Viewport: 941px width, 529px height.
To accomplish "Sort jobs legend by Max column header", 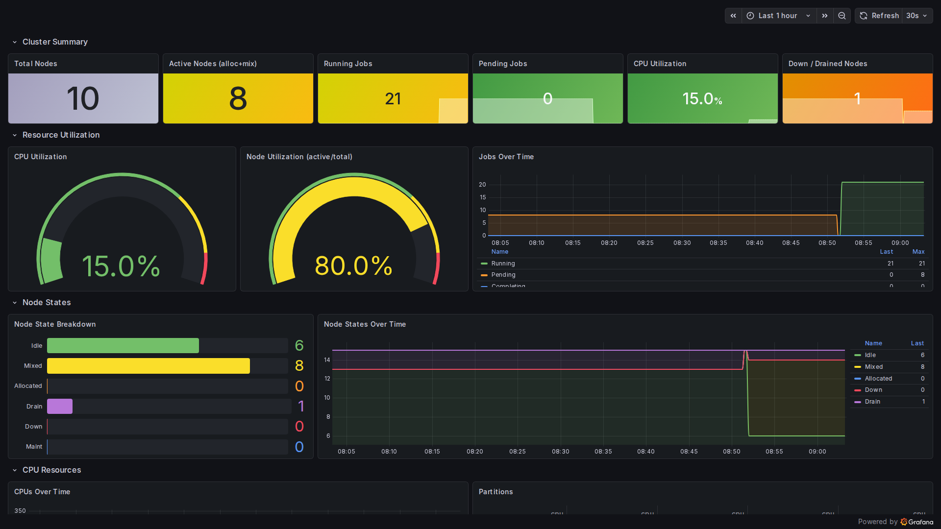I will click(x=918, y=252).
